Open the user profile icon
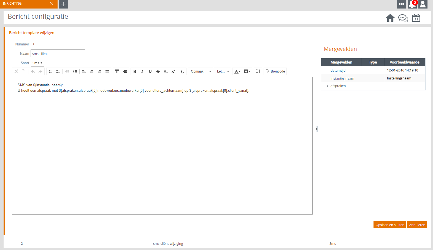Viewport: 433px width, 250px height. pos(423,4)
